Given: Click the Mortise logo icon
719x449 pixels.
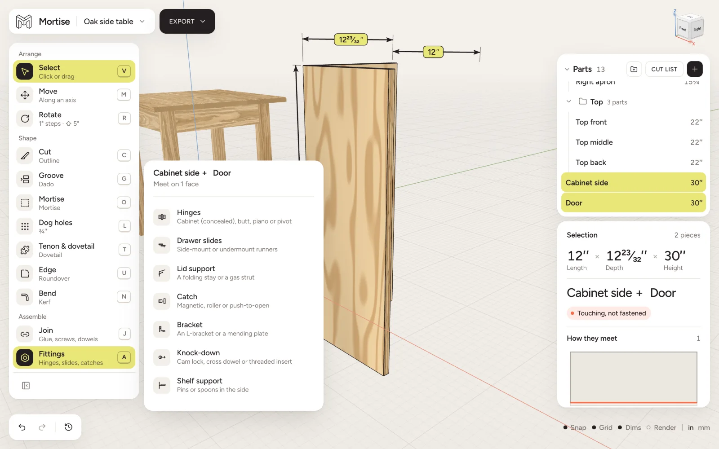Looking at the screenshot, I should point(24,22).
